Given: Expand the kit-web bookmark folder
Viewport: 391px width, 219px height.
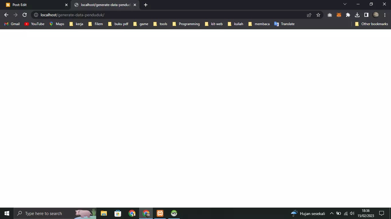Looking at the screenshot, I should pyautogui.click(x=214, y=24).
